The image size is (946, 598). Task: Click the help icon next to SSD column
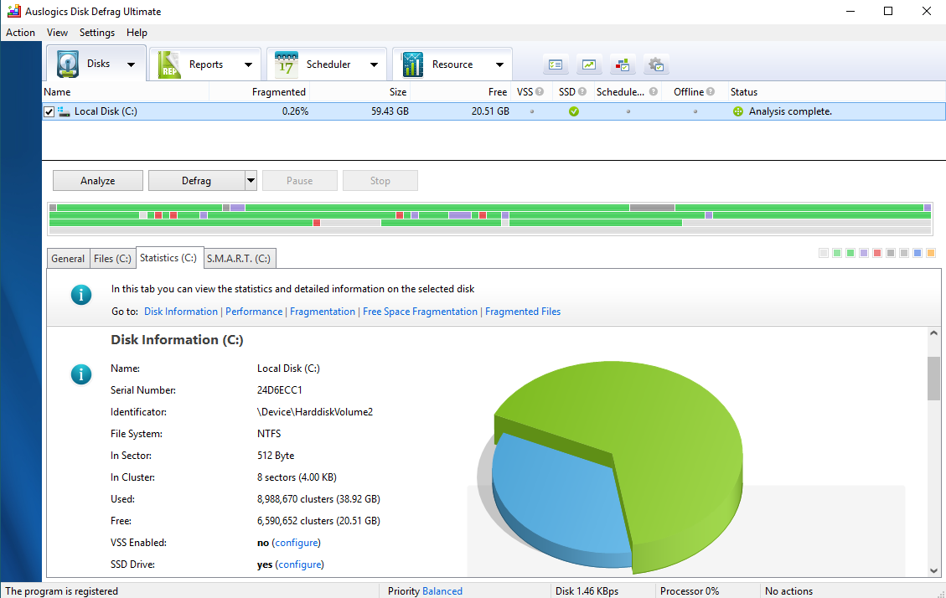[582, 91]
